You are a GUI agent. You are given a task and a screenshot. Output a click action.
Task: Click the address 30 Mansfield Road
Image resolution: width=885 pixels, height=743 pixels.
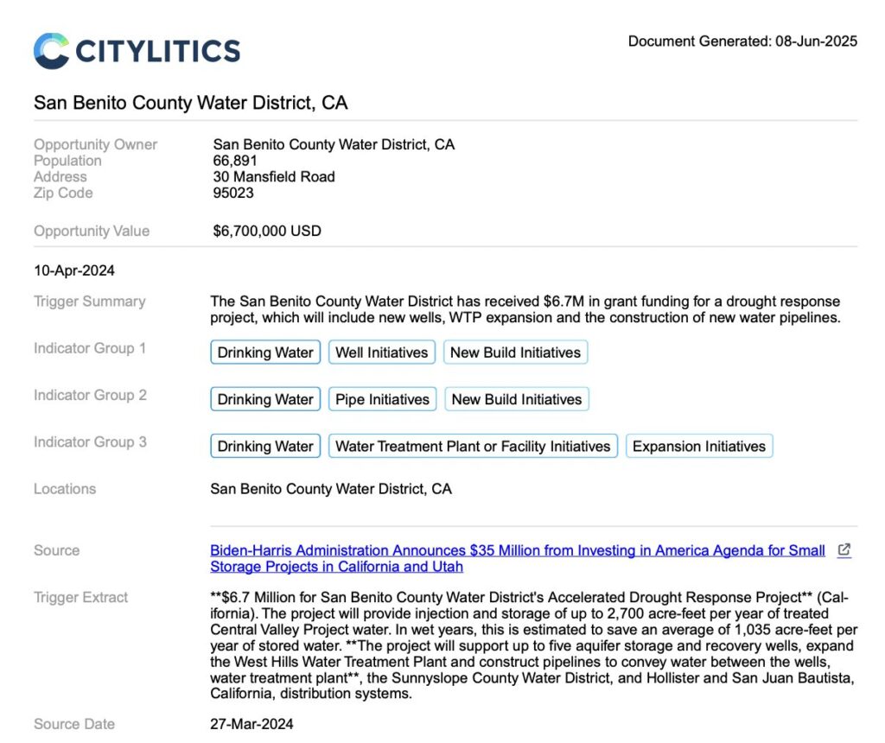274,176
